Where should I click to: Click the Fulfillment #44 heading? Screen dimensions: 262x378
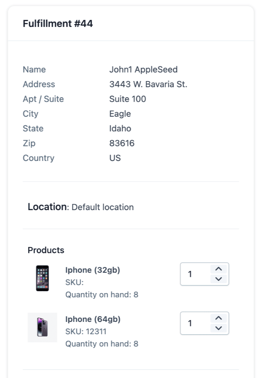[58, 24]
